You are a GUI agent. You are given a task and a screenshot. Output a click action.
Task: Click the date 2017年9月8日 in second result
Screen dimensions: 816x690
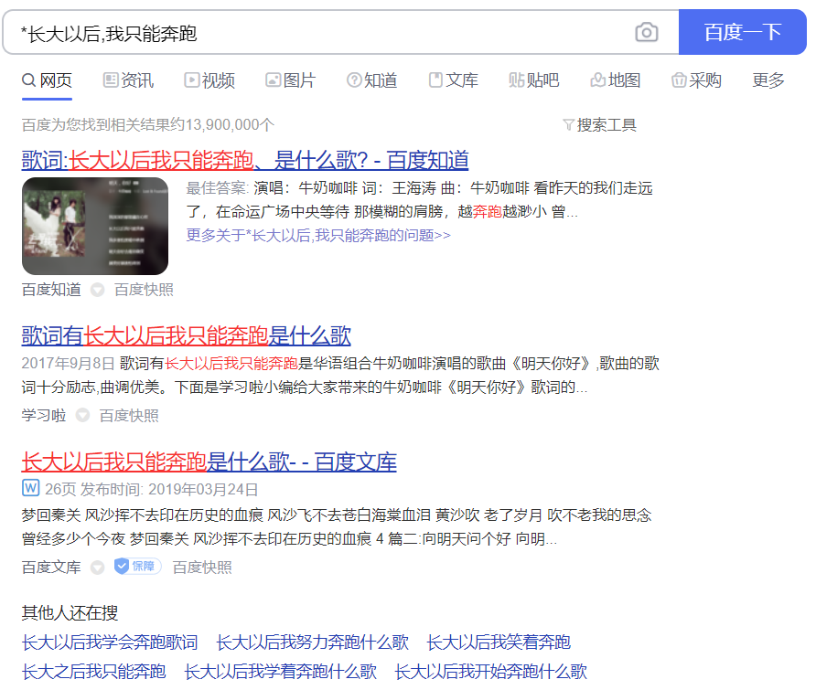tap(69, 364)
